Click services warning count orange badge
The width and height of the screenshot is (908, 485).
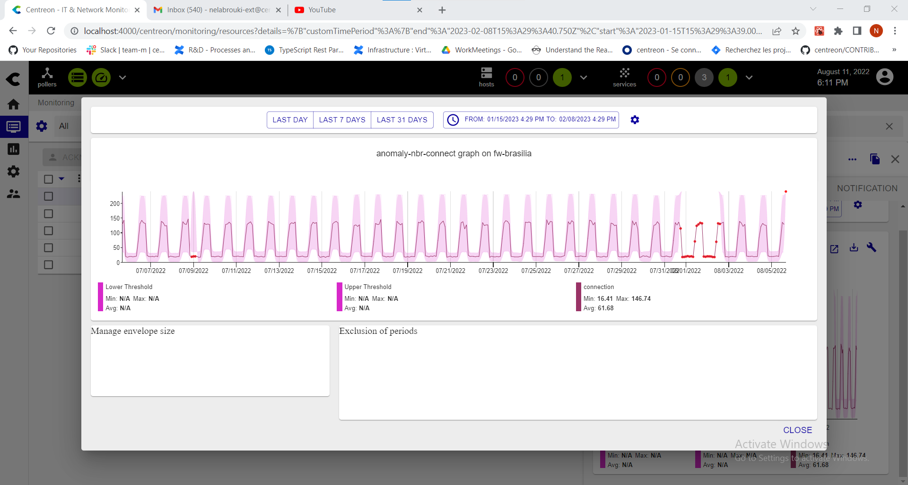[x=681, y=77]
